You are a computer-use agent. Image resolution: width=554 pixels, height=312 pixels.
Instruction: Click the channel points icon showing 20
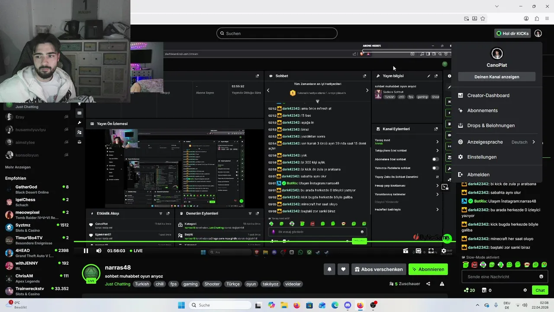(x=470, y=290)
